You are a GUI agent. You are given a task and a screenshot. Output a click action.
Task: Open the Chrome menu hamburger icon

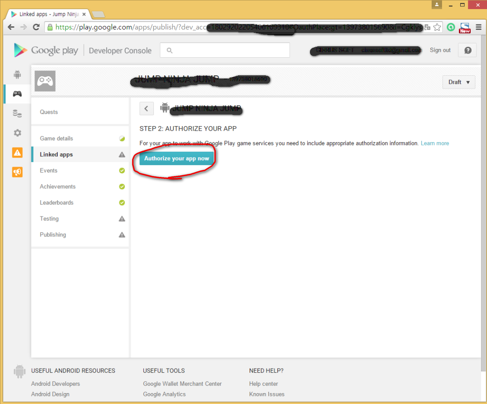[479, 27]
